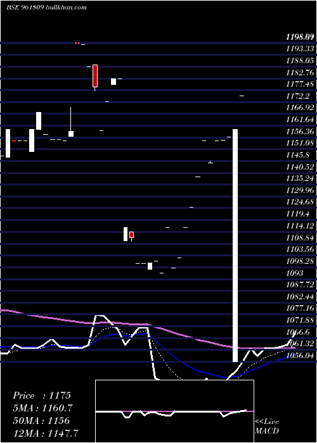317x443 pixels.
Task: Click the 1093 price axis label
Action: click(295, 273)
